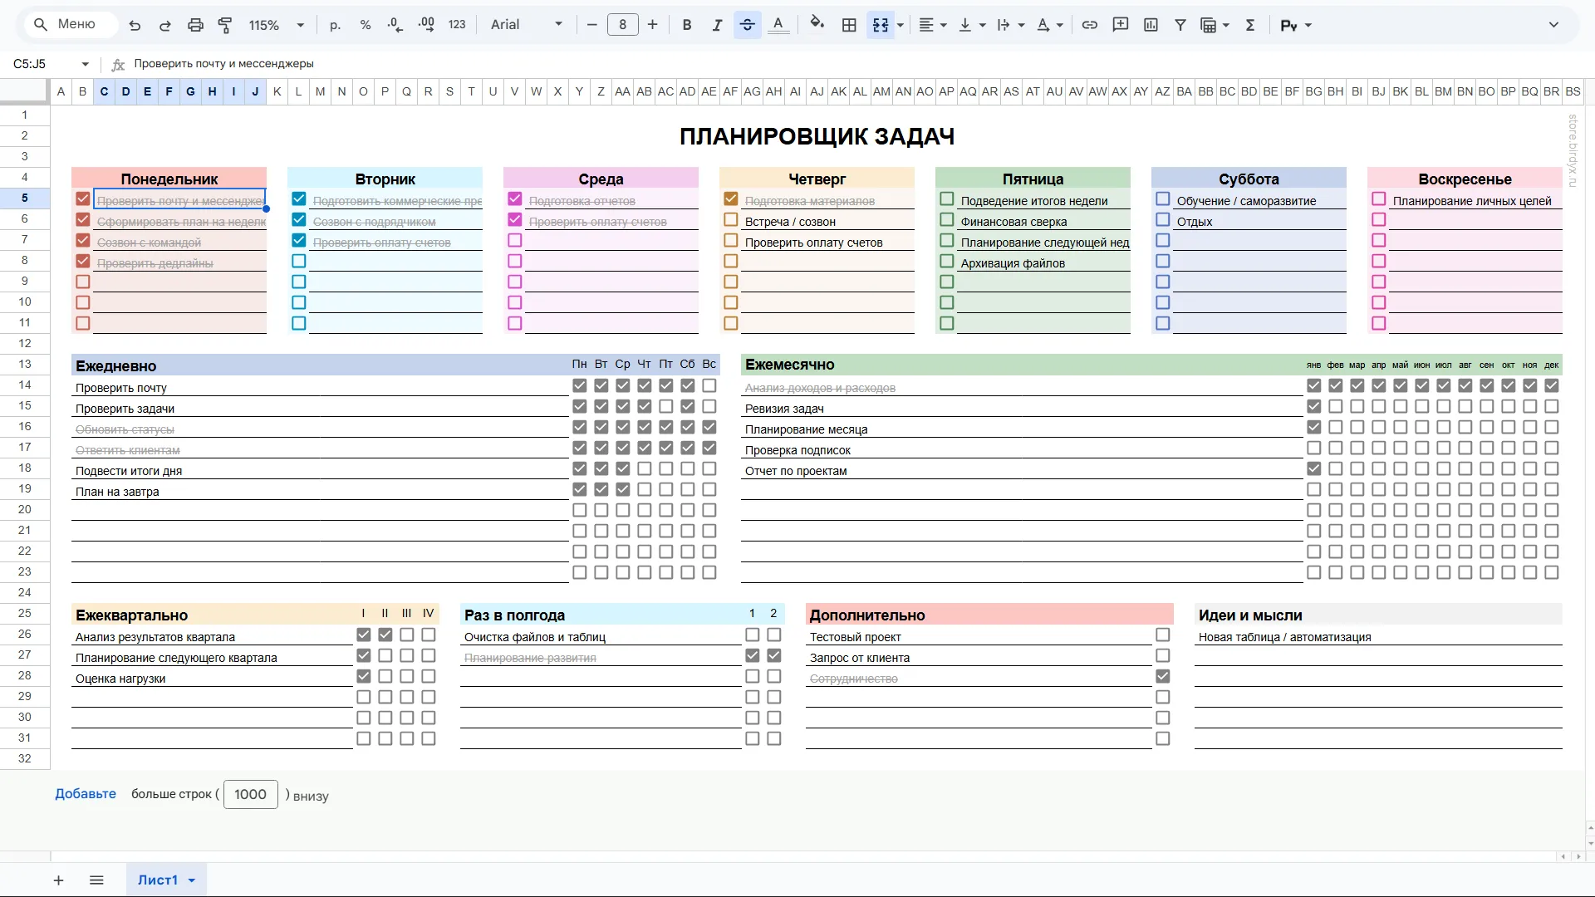Image resolution: width=1595 pixels, height=897 pixels.
Task: Decrease font size with minus button
Action: coord(591,25)
